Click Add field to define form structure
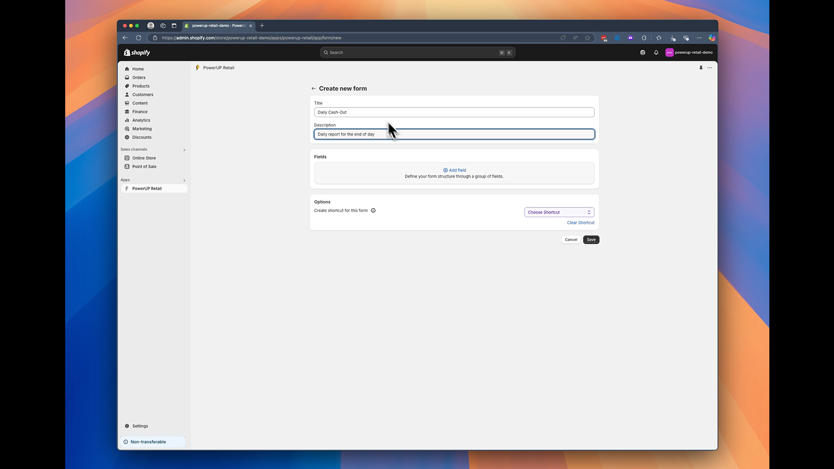The height and width of the screenshot is (469, 834). [455, 170]
